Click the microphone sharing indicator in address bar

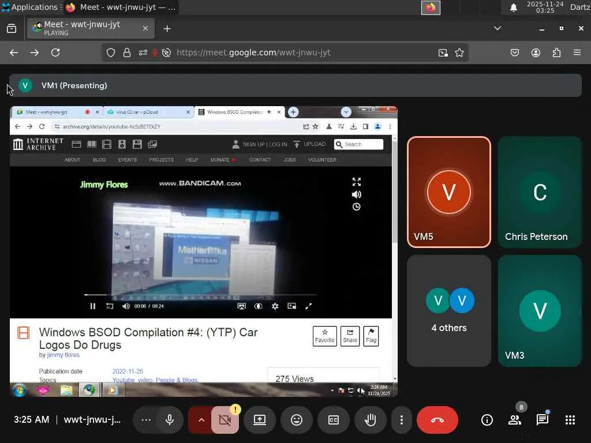coord(154,52)
